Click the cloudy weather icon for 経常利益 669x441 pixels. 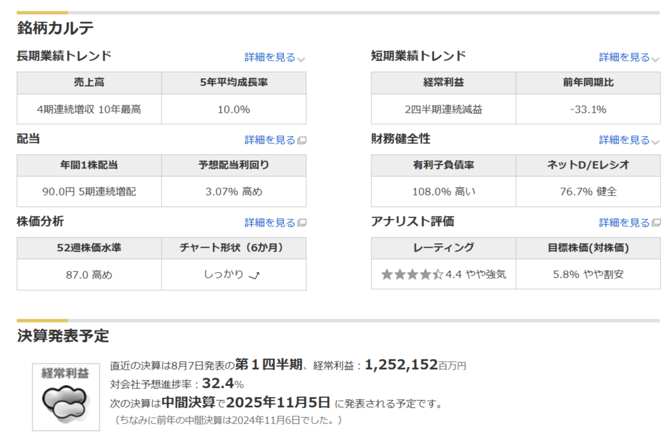tap(64, 401)
